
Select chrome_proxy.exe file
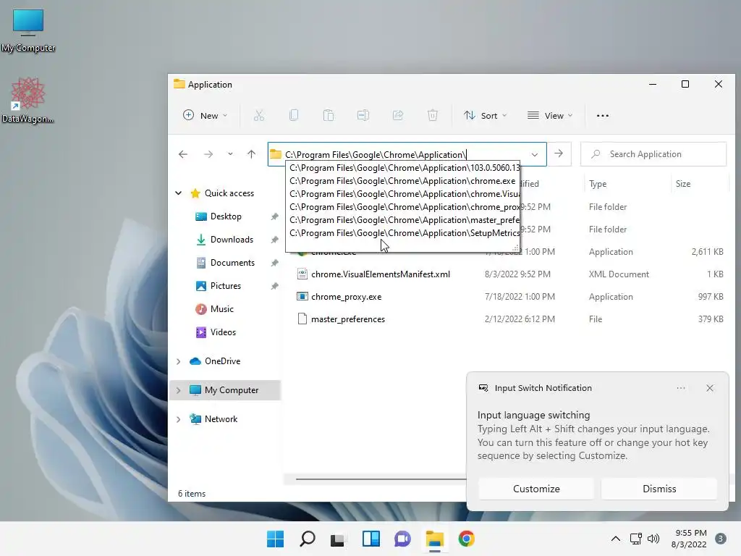(346, 297)
